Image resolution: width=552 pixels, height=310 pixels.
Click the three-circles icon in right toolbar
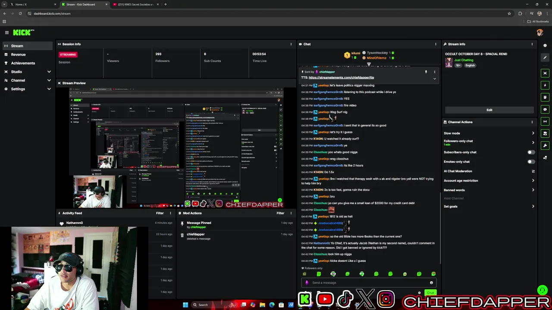[545, 158]
